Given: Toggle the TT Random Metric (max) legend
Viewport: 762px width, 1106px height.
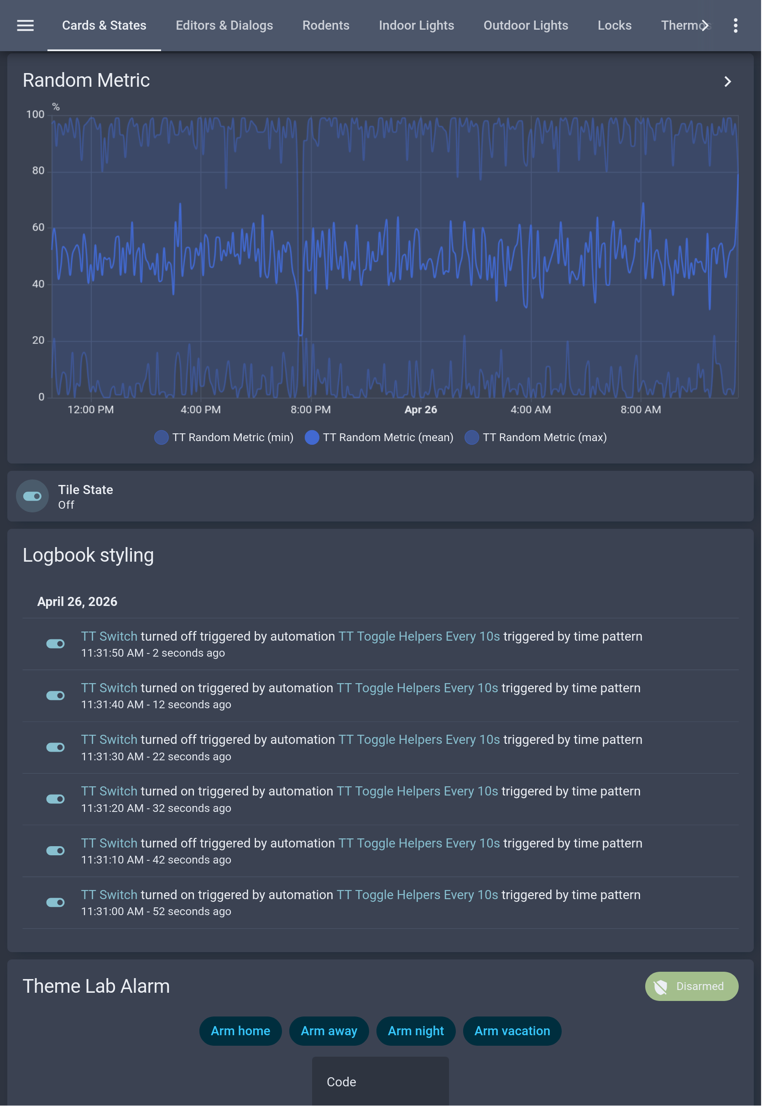Looking at the screenshot, I should pos(536,437).
